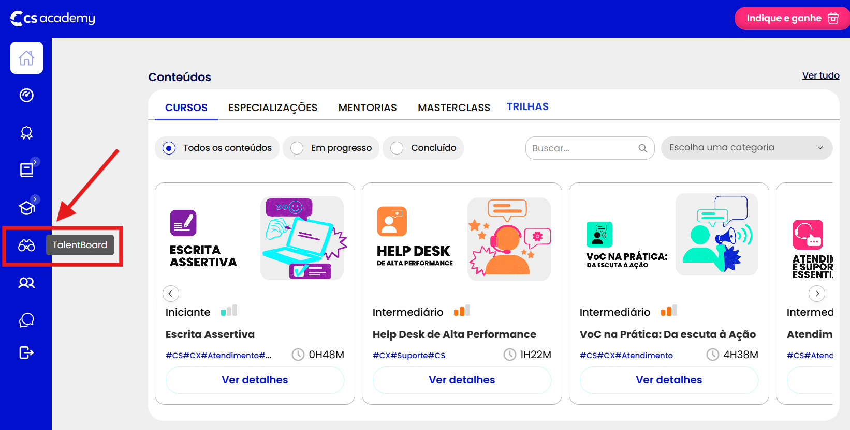Click clock icon next to 0H48M

coord(298,355)
